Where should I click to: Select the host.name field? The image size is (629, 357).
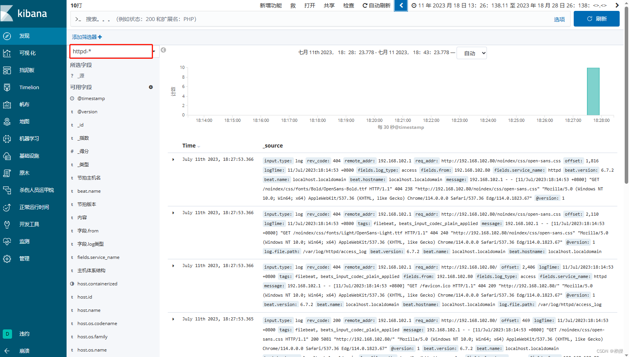89,310
